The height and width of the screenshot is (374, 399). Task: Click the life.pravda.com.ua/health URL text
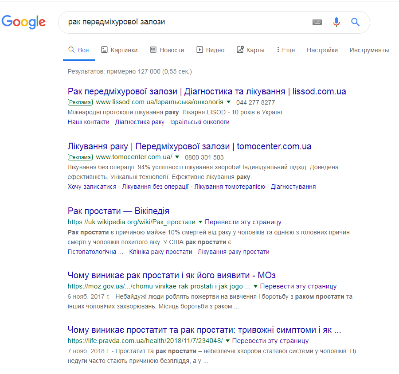[145, 341]
